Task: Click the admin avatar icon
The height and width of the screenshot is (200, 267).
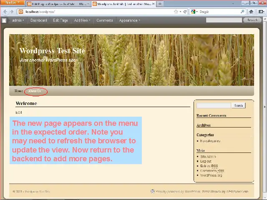Action: 4,20
